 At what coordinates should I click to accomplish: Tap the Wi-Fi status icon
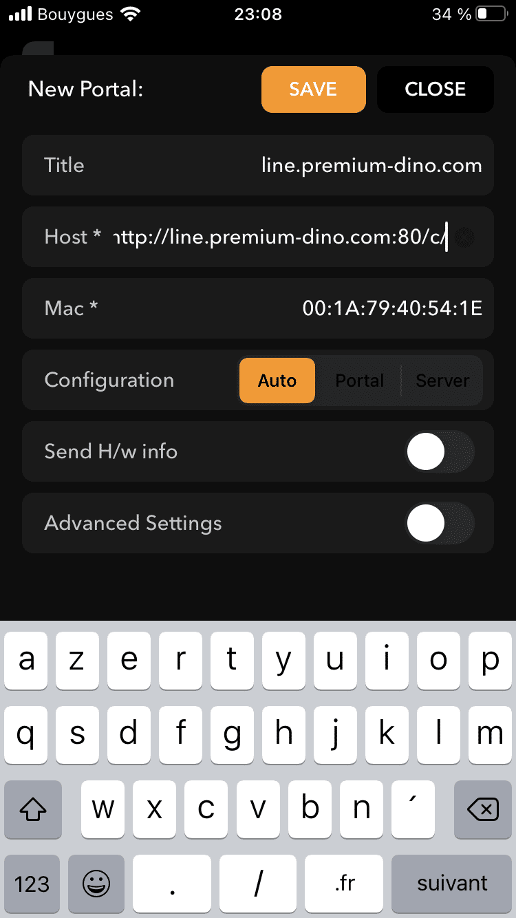(128, 14)
